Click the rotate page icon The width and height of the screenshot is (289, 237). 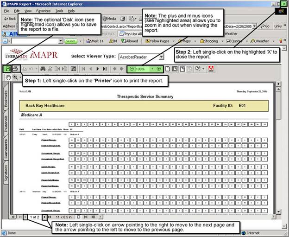(197, 69)
